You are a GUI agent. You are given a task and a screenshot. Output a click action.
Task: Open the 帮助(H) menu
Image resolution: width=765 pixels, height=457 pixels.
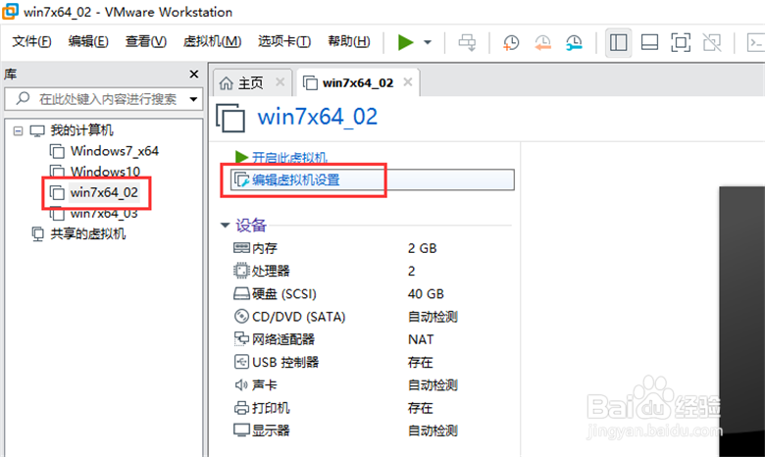click(349, 41)
